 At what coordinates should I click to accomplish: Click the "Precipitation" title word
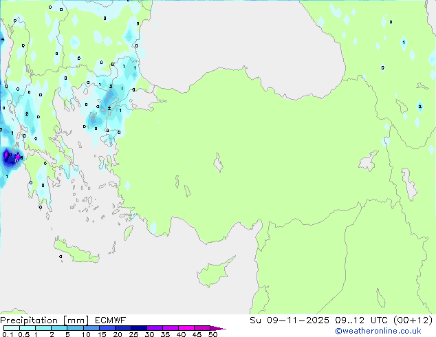tap(29, 320)
